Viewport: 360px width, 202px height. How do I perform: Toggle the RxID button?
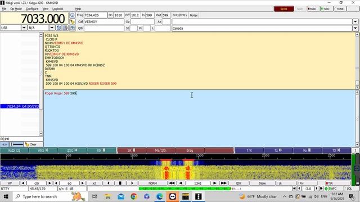(313, 9)
